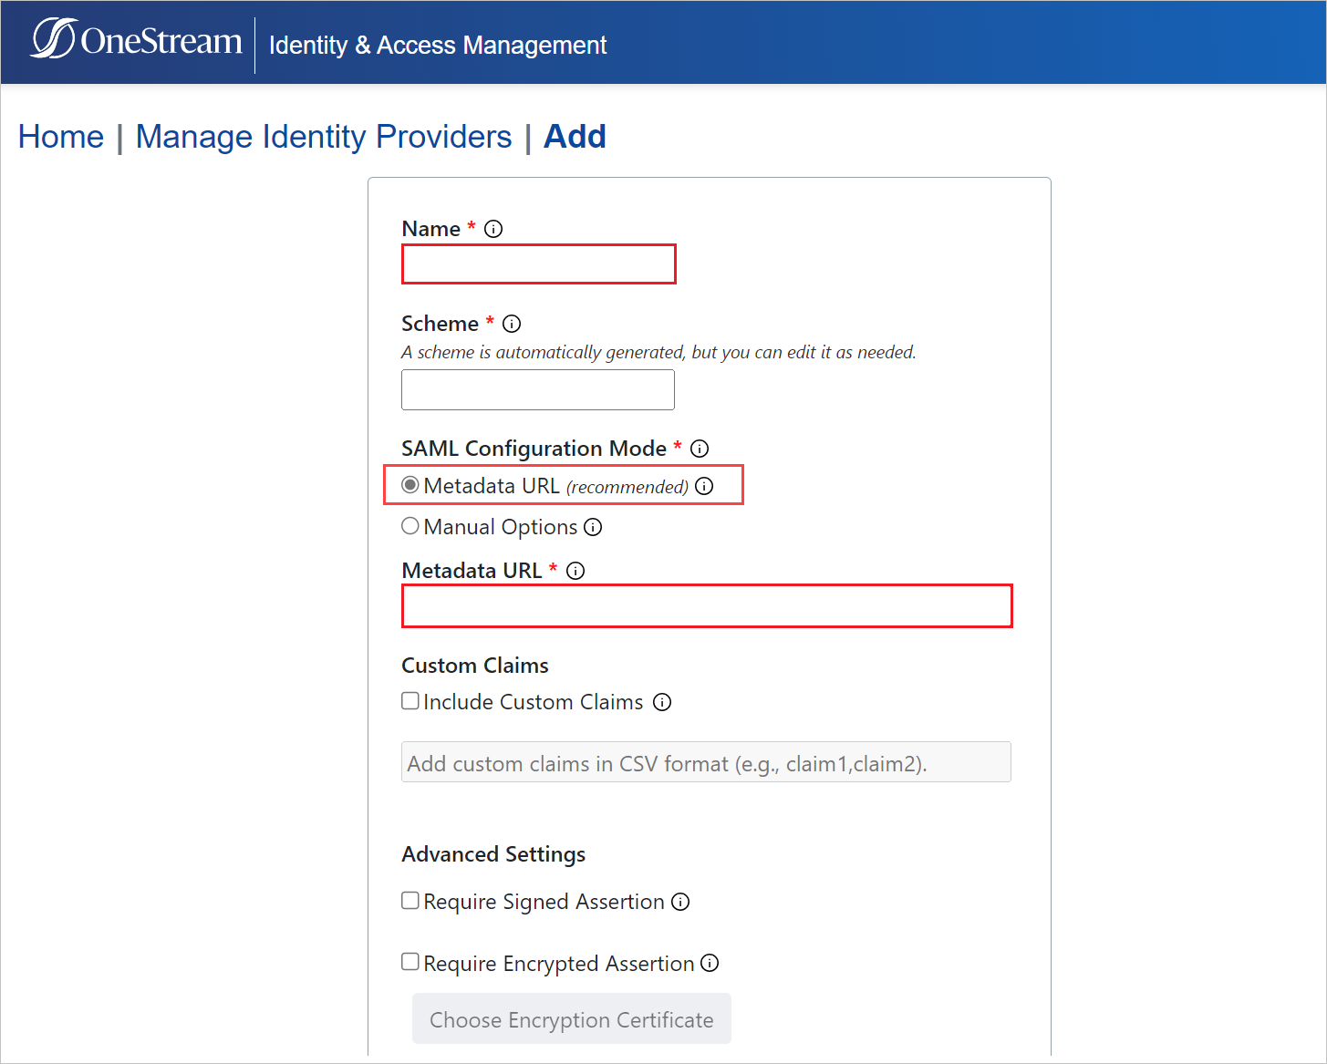Navigate to Home
The image size is (1327, 1064).
point(60,137)
